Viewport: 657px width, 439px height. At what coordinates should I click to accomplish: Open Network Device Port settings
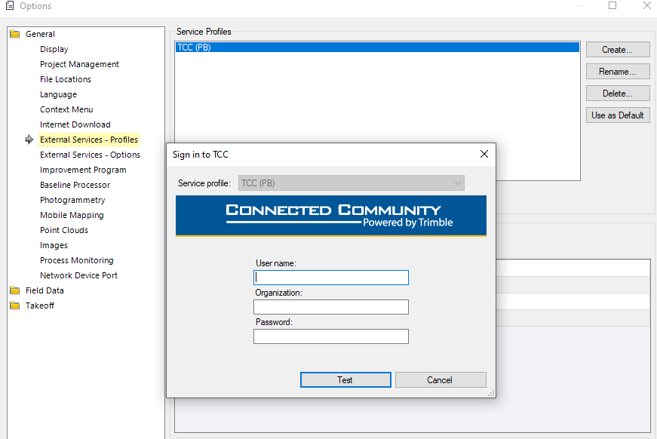[x=78, y=275]
